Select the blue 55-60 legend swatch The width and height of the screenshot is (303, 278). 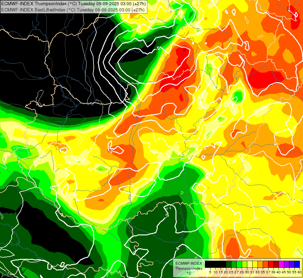tap(297, 264)
